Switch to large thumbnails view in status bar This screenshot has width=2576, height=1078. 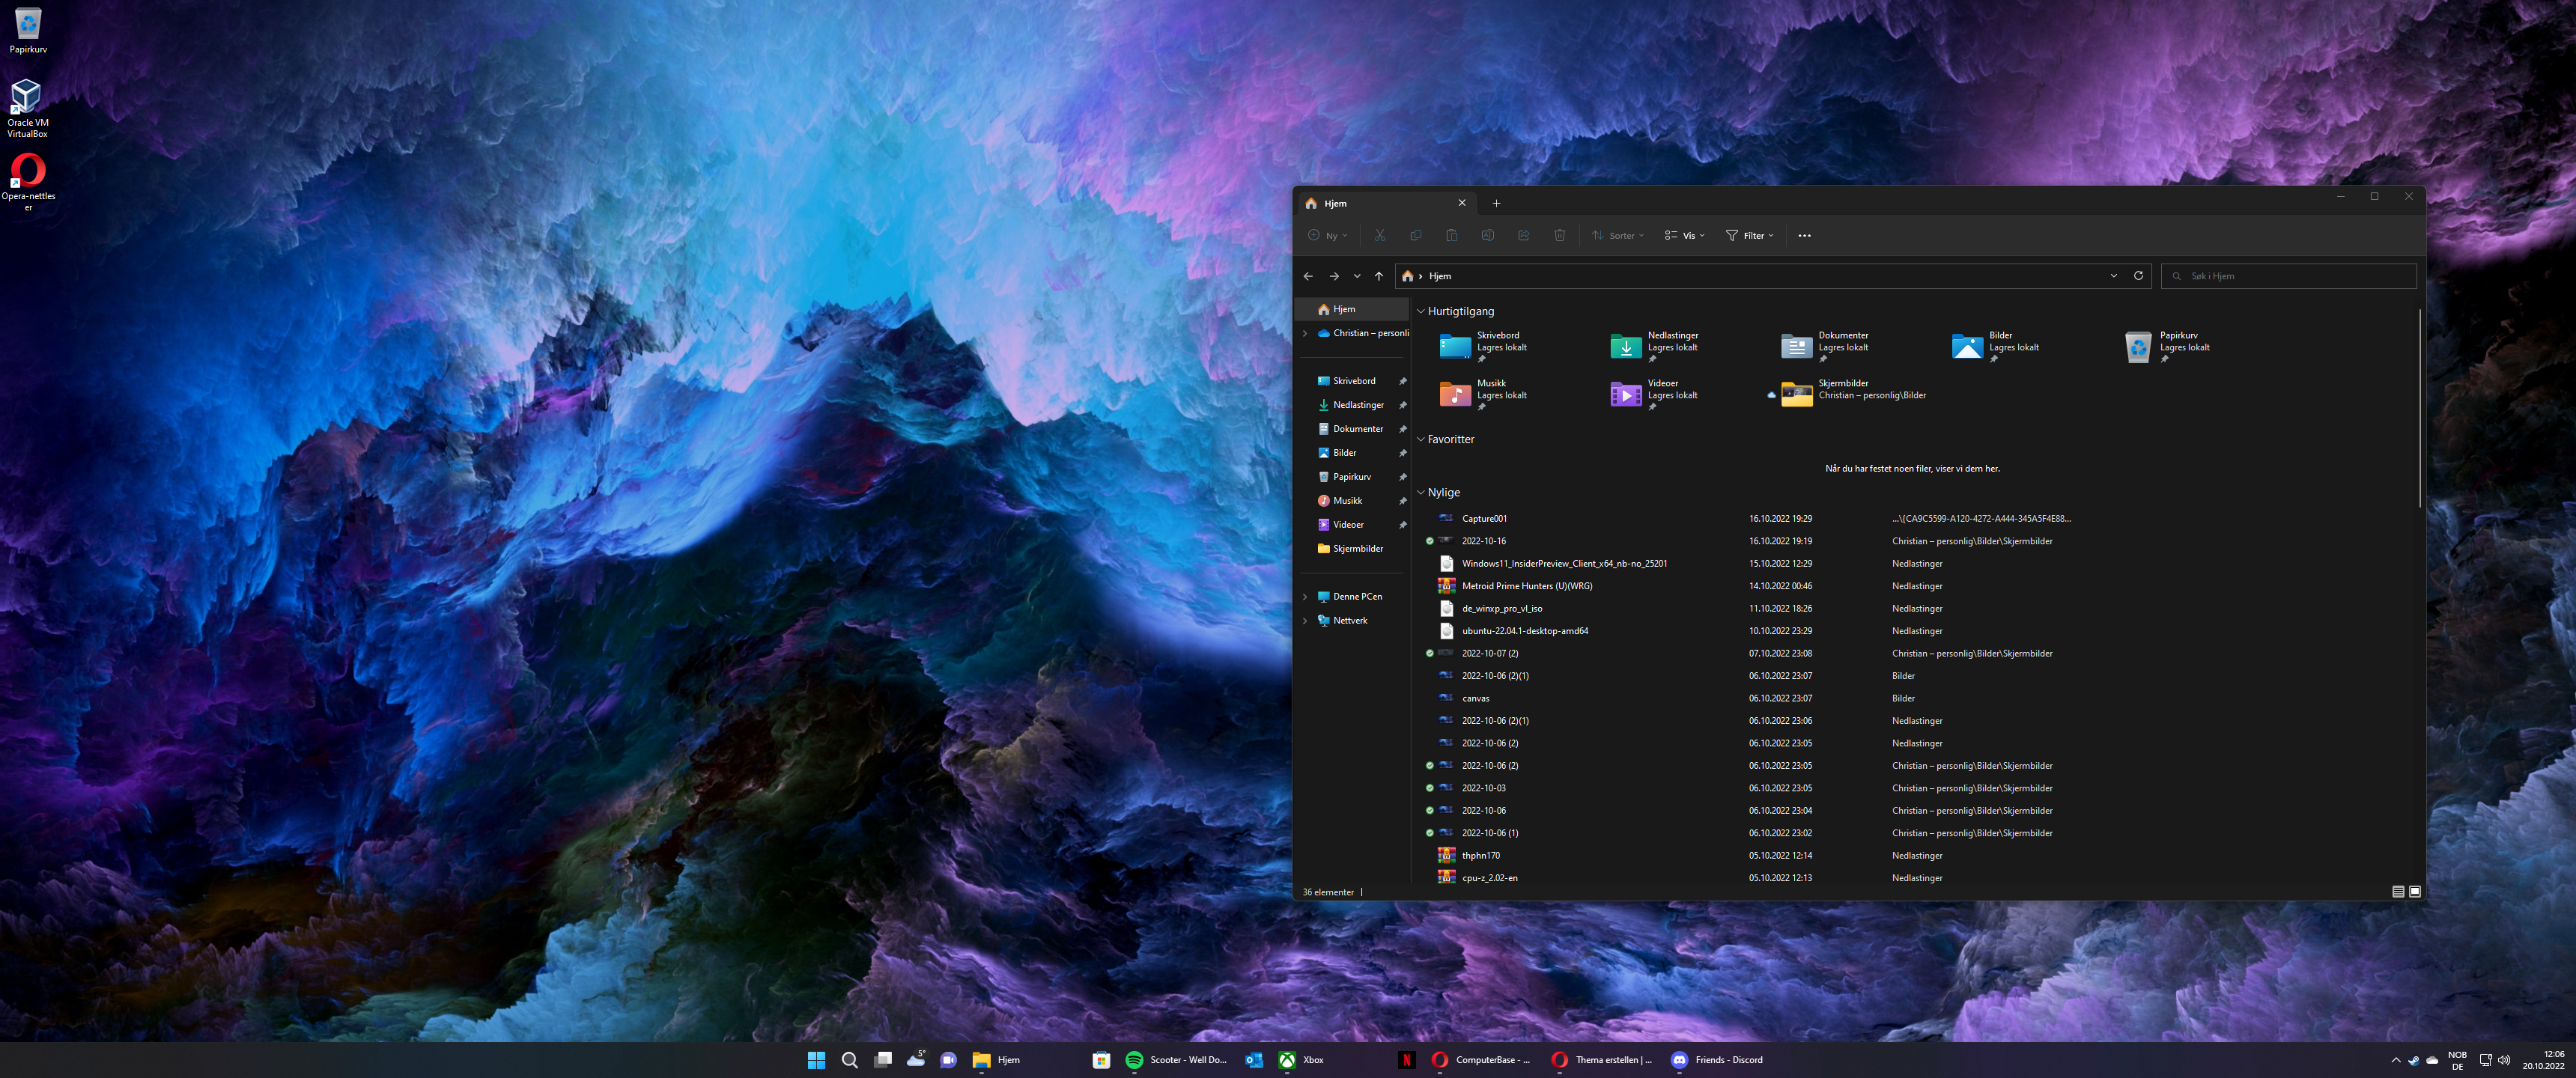[2415, 892]
